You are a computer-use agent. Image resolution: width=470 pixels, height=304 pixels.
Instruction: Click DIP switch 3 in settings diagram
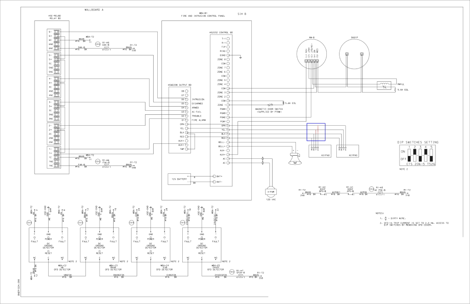click(x=420, y=155)
